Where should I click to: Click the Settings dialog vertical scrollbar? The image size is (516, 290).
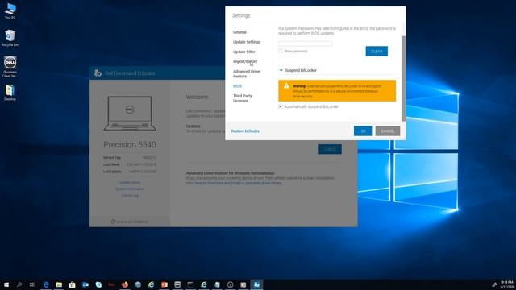403,78
